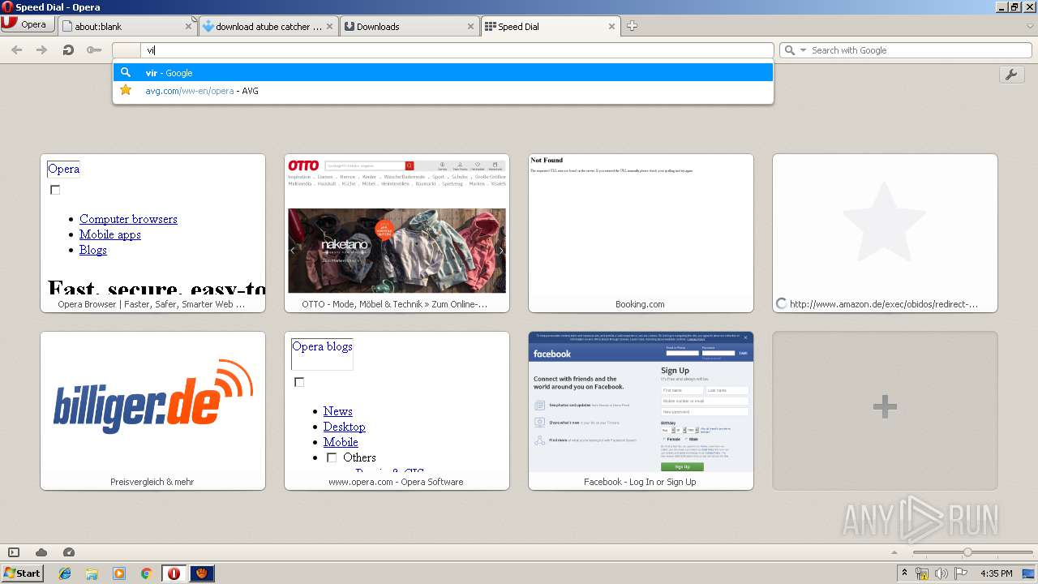Reload the page with reload icon
This screenshot has height=584, width=1038.
(68, 50)
